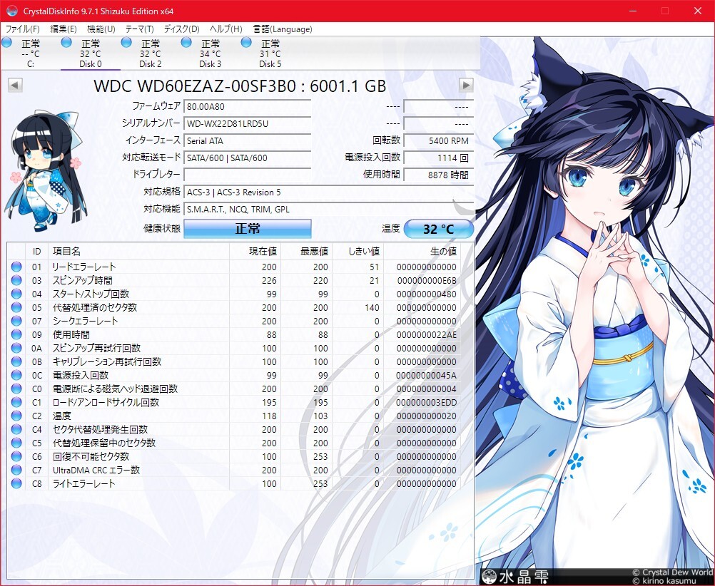Image resolution: width=715 pixels, height=586 pixels.
Task: Click status orb for 04 スタート/ストップ回数
Action: 16,294
